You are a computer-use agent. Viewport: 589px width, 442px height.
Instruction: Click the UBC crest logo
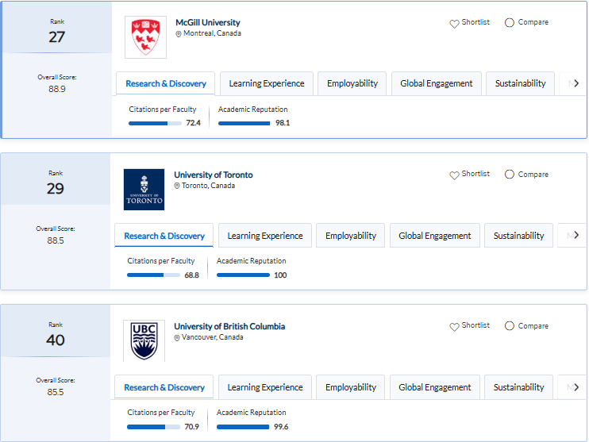coord(144,341)
